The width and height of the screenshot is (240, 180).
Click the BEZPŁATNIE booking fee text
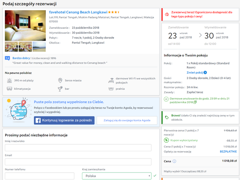point(228,152)
